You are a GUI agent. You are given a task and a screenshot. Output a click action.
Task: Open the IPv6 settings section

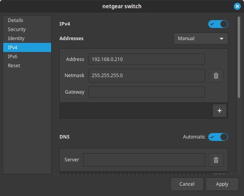pyautogui.click(x=27, y=57)
